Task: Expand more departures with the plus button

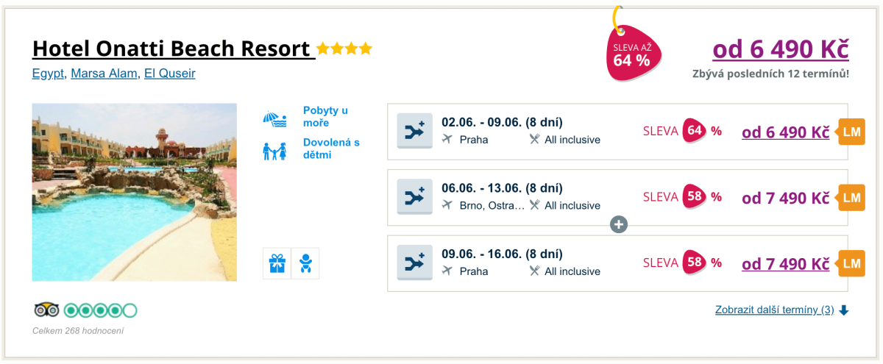Action: pos(619,225)
